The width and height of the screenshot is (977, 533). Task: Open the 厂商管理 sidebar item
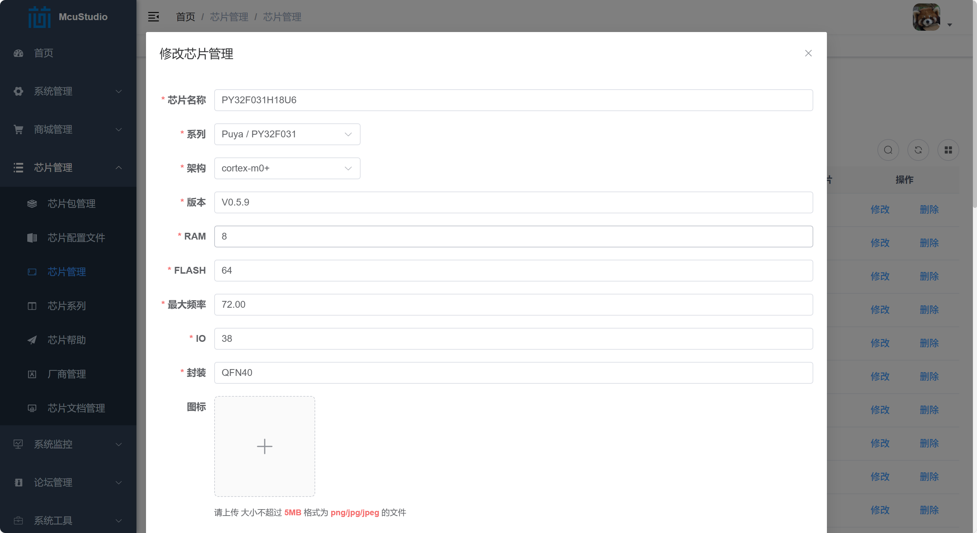(67, 374)
